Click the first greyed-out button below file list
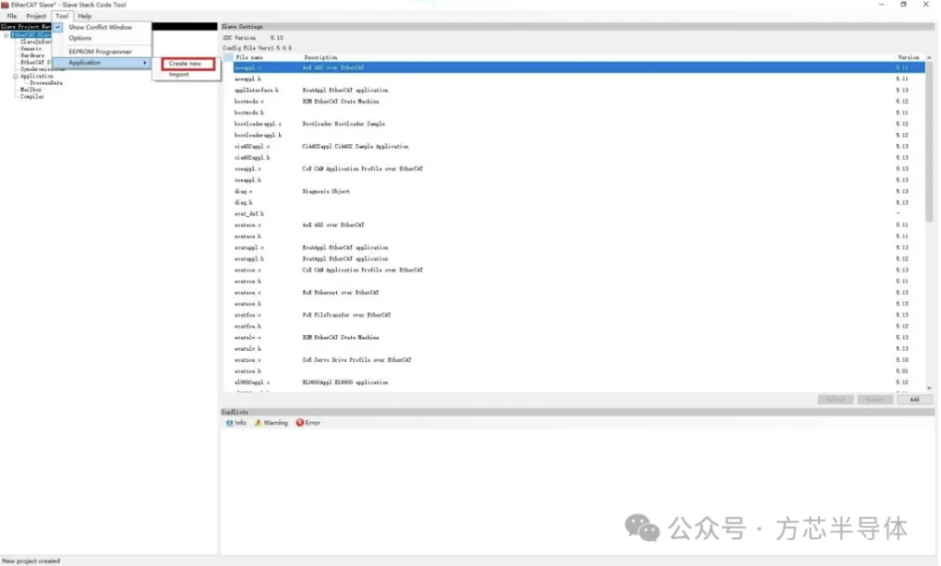Screen dimensions: 941x566 coord(836,399)
